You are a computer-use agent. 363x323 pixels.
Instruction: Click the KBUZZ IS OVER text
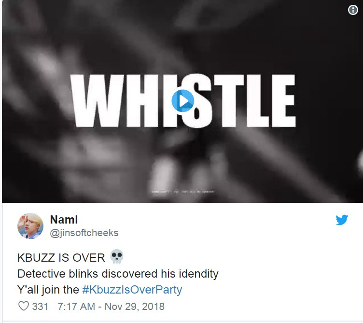[x=61, y=258]
